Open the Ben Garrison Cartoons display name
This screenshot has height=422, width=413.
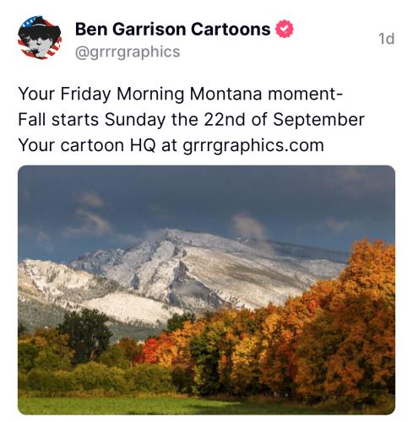tap(172, 29)
